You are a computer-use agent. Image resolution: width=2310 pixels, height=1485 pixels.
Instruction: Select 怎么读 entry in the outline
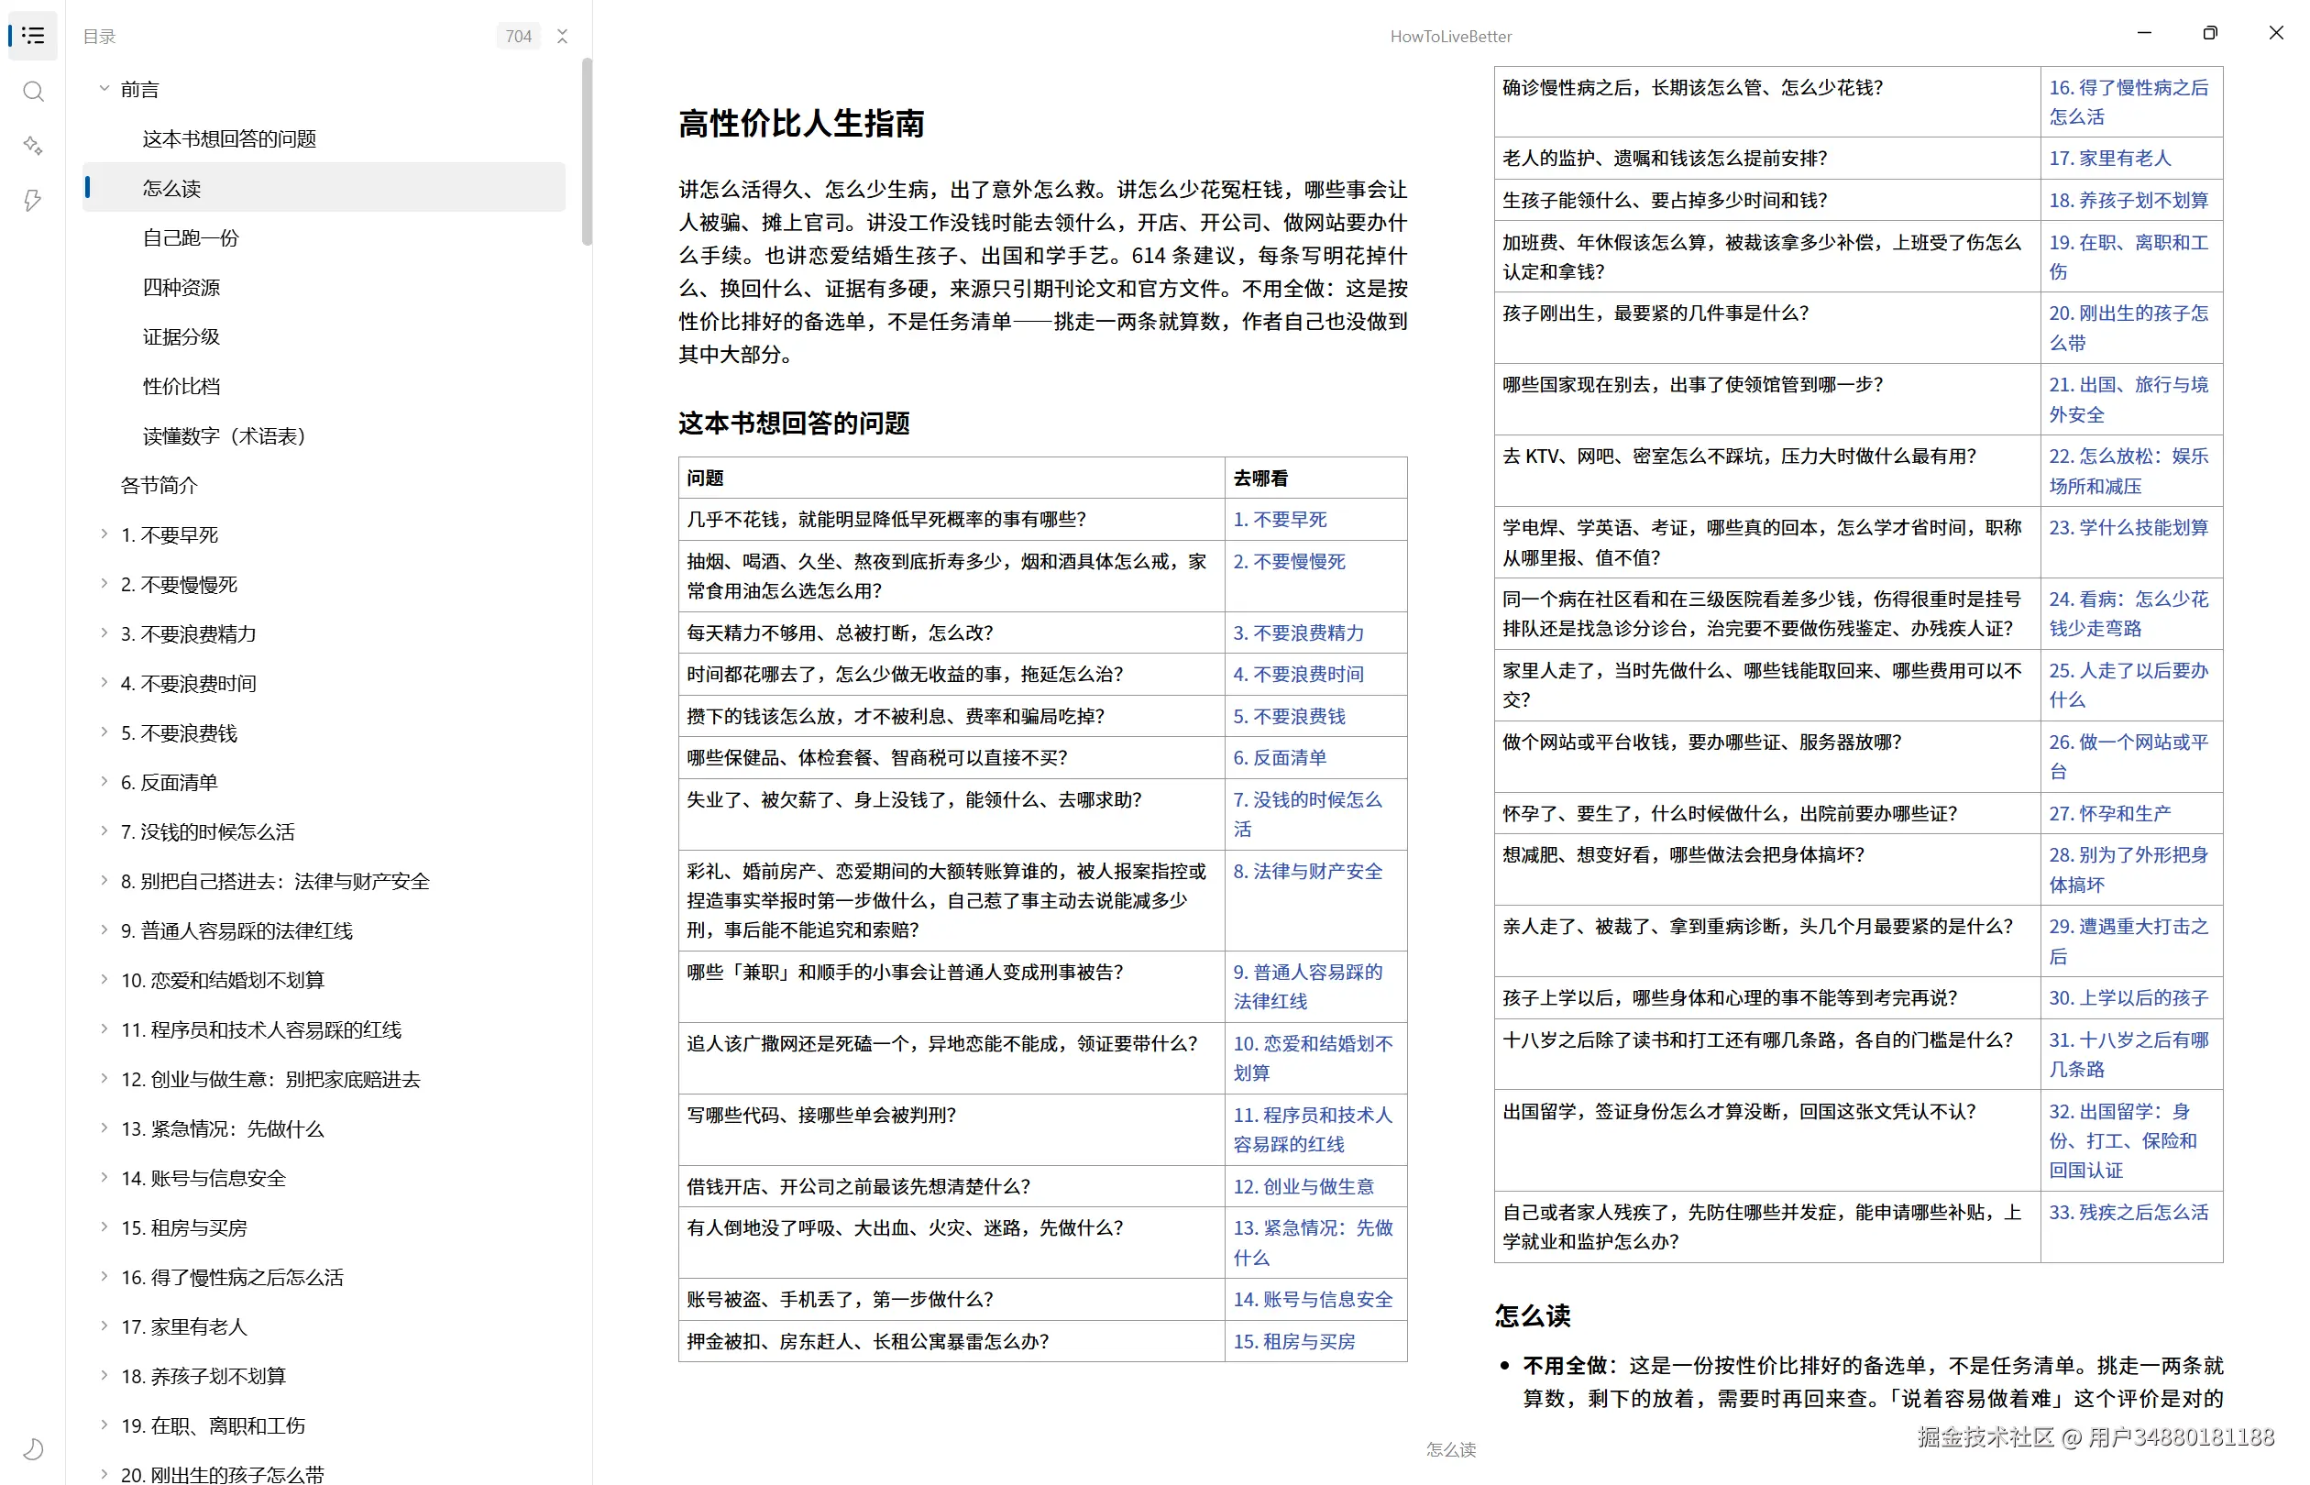pyautogui.click(x=324, y=188)
